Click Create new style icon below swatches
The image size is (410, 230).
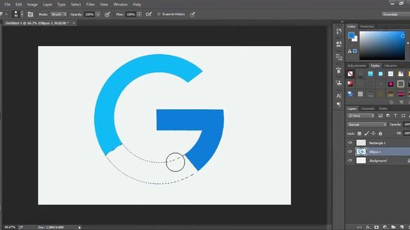coord(401,102)
